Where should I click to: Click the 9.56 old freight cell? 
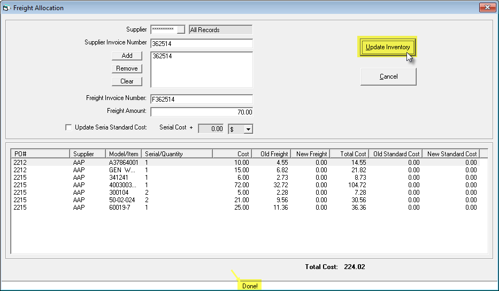pyautogui.click(x=282, y=200)
